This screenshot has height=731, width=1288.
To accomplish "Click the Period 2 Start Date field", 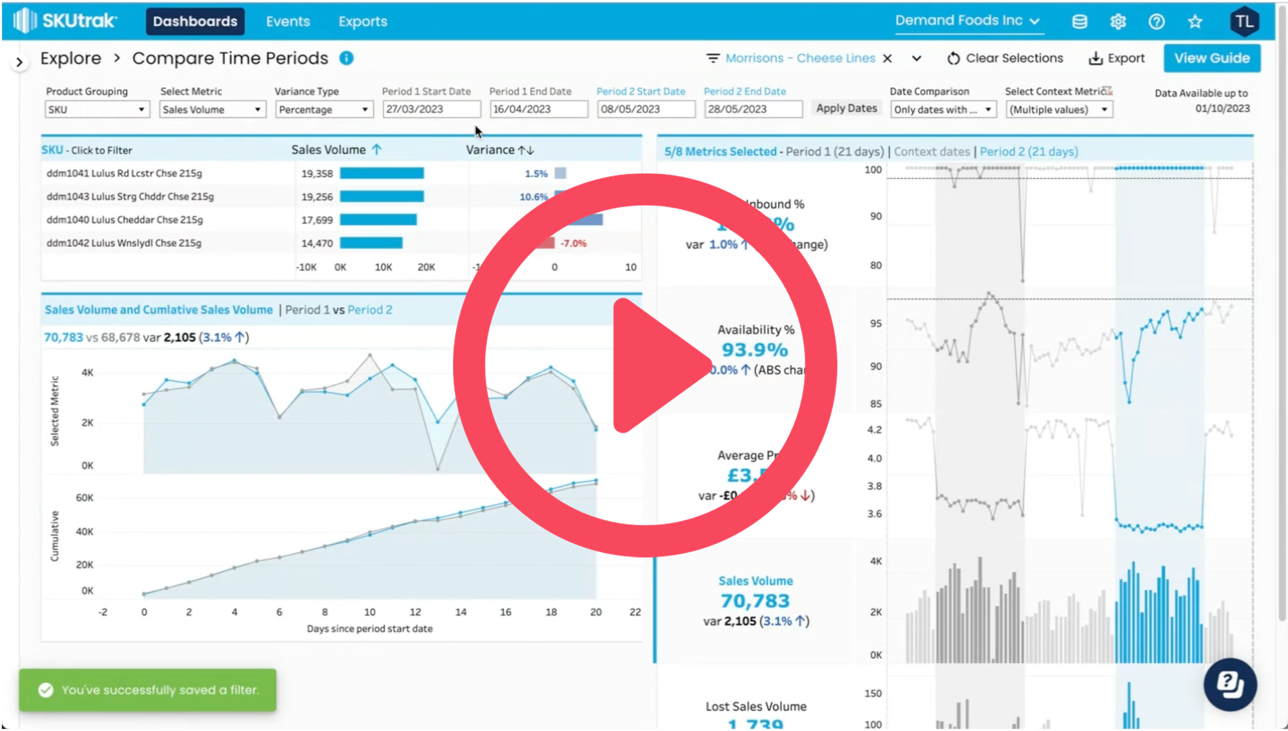I will 646,109.
